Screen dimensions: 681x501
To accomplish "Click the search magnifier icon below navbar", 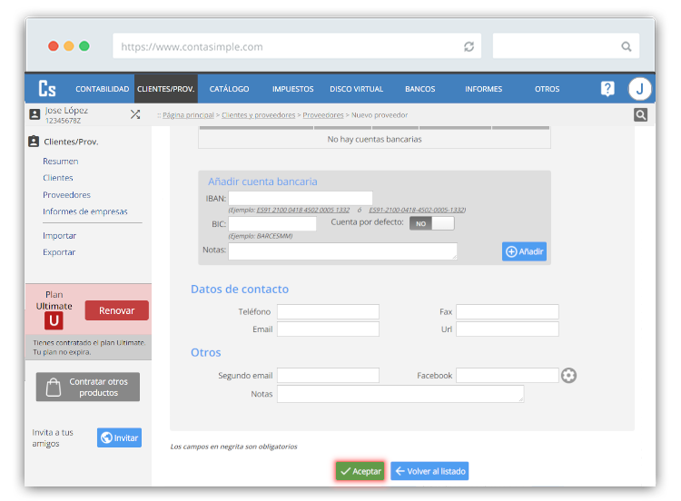I will click(x=640, y=115).
